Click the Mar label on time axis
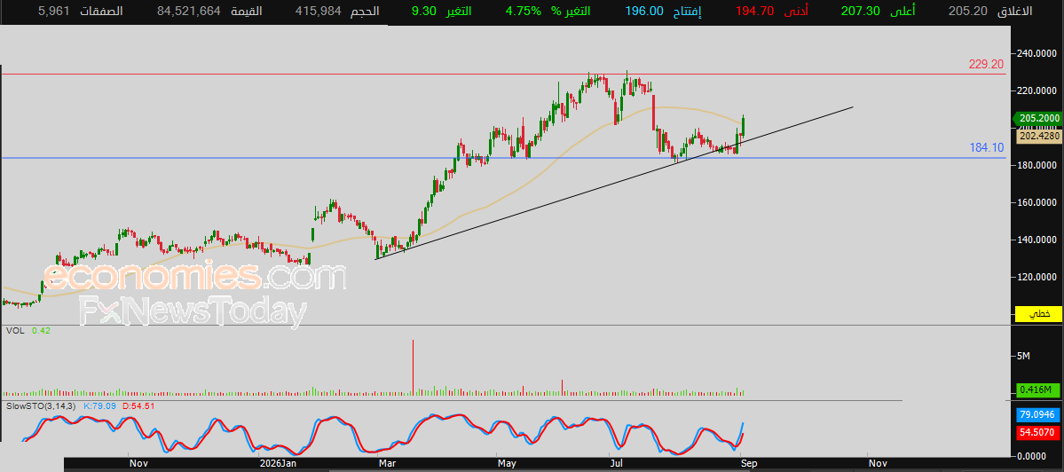 (387, 464)
